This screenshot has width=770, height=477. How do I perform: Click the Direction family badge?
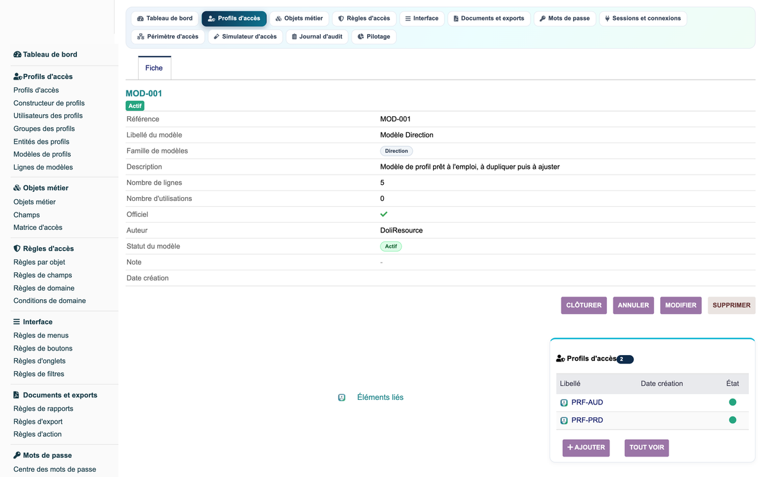pyautogui.click(x=397, y=151)
